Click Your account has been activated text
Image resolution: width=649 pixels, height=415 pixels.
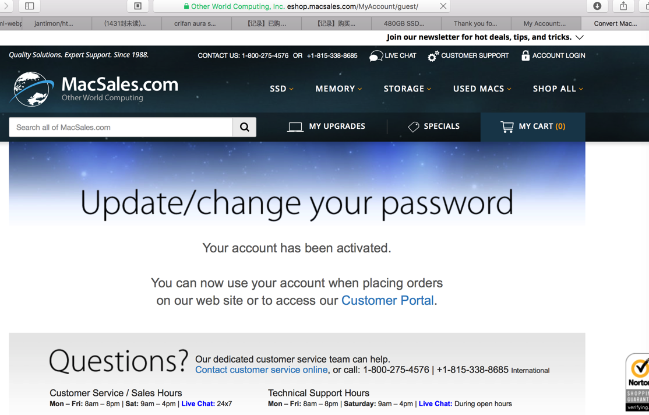297,248
